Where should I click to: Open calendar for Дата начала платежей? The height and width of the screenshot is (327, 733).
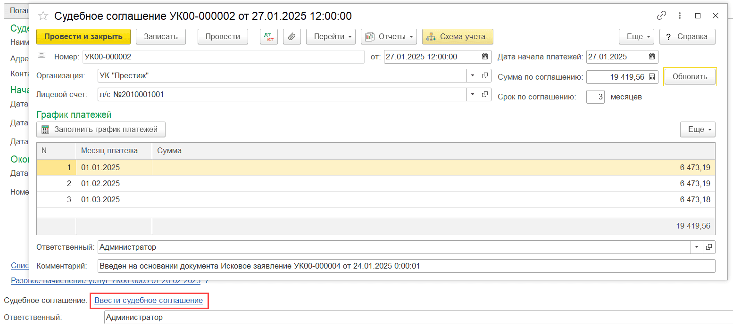(652, 57)
